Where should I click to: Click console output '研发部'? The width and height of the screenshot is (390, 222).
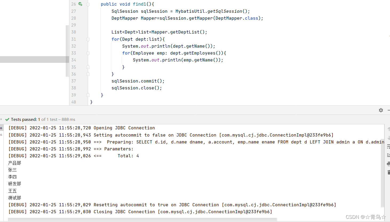tap(15, 184)
